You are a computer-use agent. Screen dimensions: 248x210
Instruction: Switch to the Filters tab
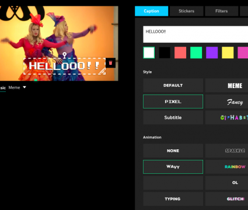click(221, 11)
